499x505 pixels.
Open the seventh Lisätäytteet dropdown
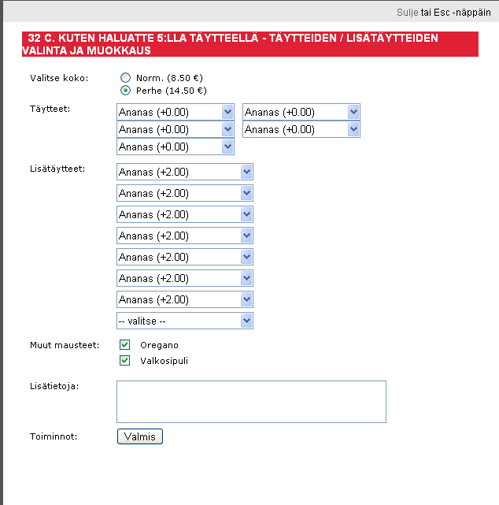185,299
